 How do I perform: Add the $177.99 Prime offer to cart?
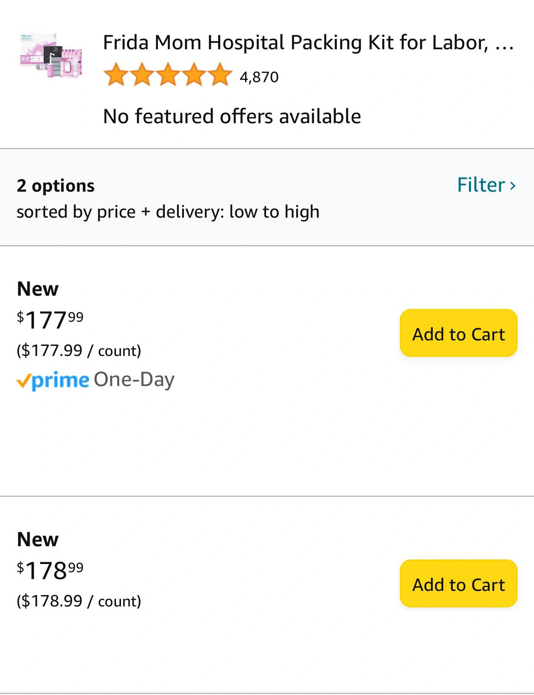[x=458, y=334]
